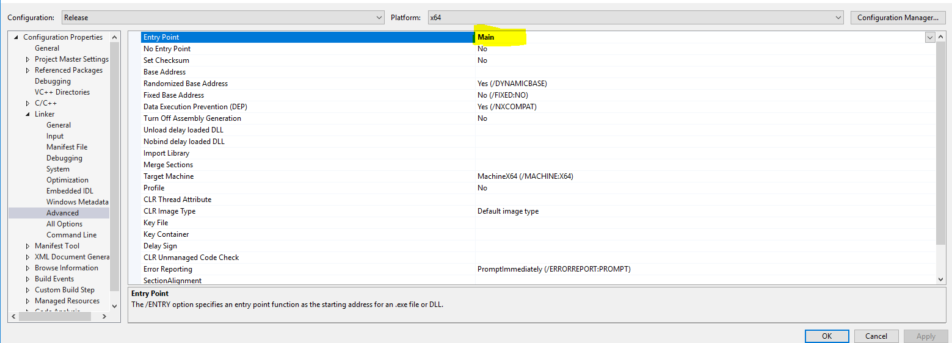Open the Platform dropdown showing x64
The height and width of the screenshot is (343, 952).
[x=635, y=18]
